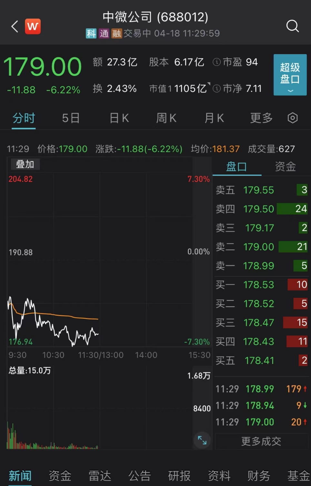Tap the info icon beside 市盈

[217, 62]
